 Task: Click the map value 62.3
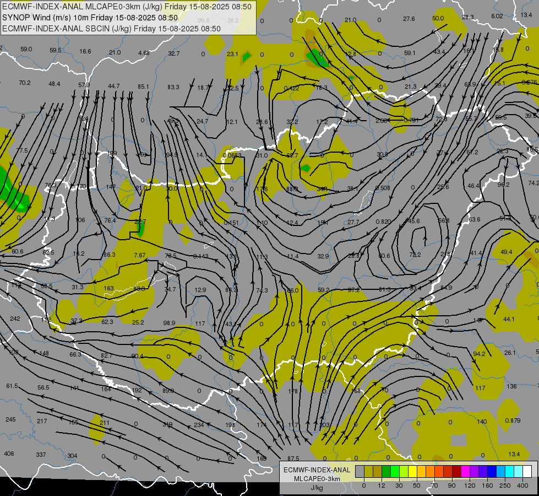point(107,322)
